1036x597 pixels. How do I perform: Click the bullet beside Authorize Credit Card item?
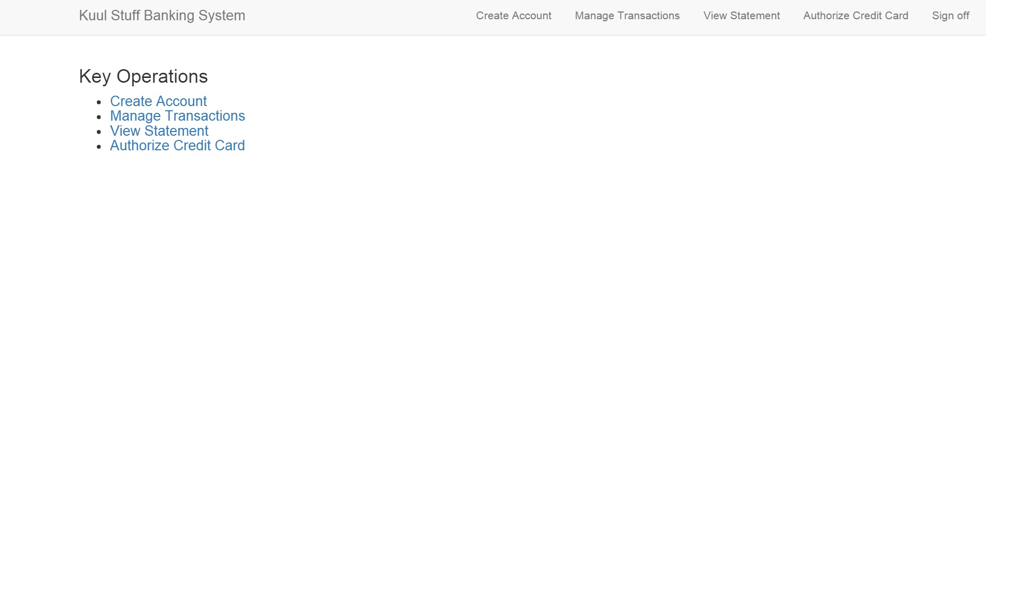coord(99,147)
